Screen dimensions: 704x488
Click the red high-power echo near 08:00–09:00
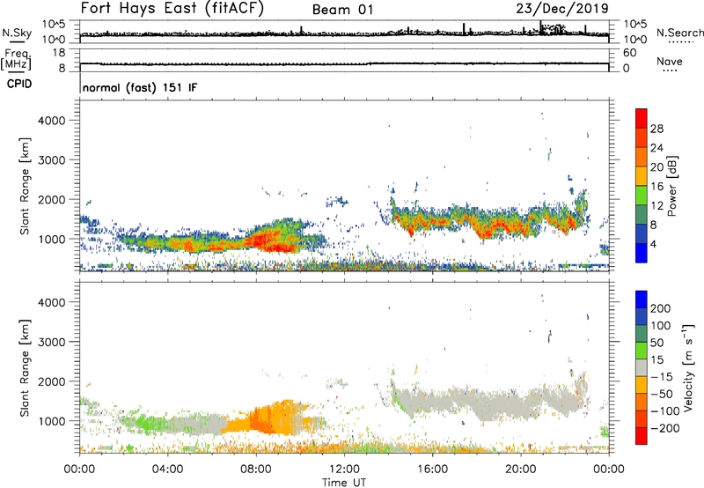point(269,242)
